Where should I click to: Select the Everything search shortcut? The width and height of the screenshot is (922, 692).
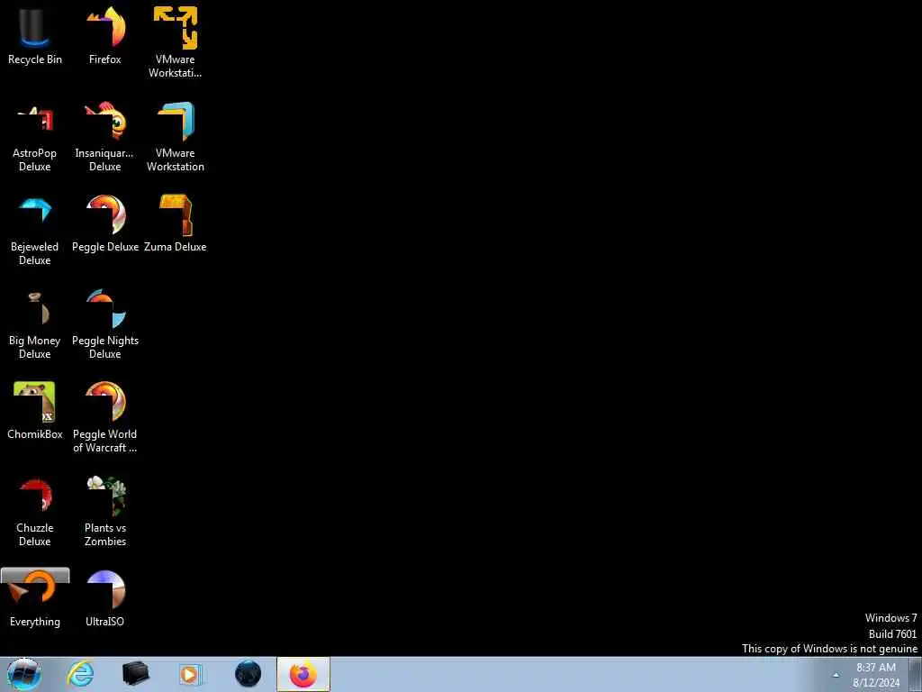click(x=35, y=598)
